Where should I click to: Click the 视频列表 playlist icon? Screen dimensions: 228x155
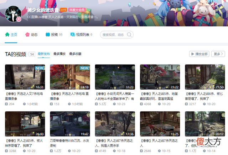[x=73, y=34]
